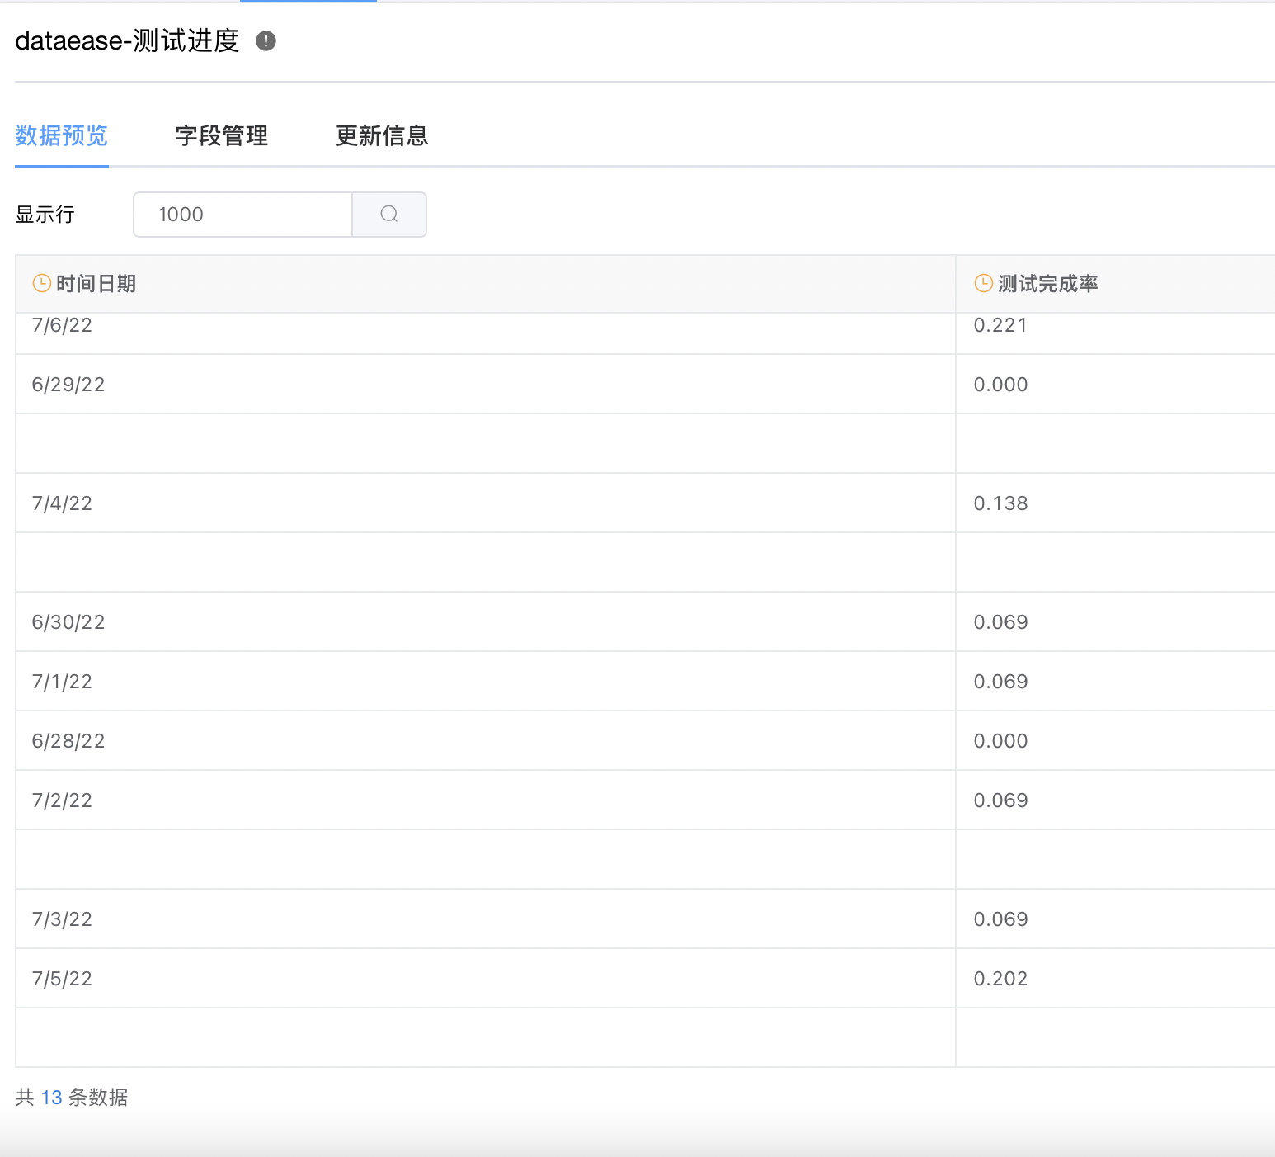Open the 更新信息 tab
The image size is (1275, 1157).
point(381,136)
